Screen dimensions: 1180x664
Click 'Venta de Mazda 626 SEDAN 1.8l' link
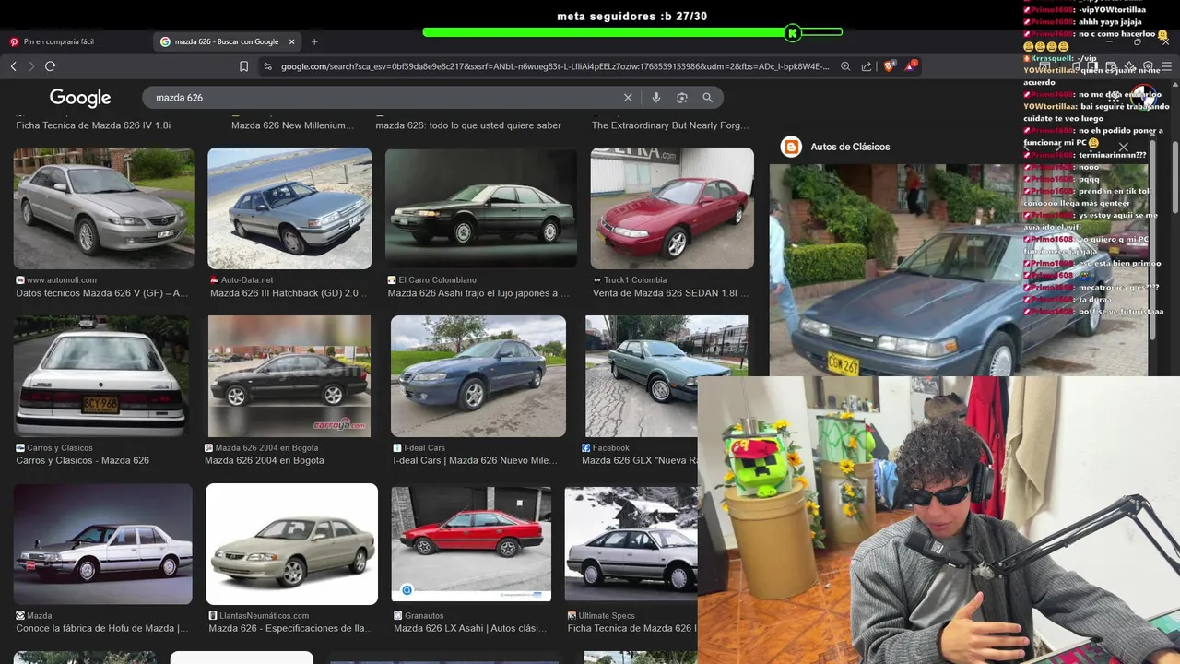[x=671, y=293]
